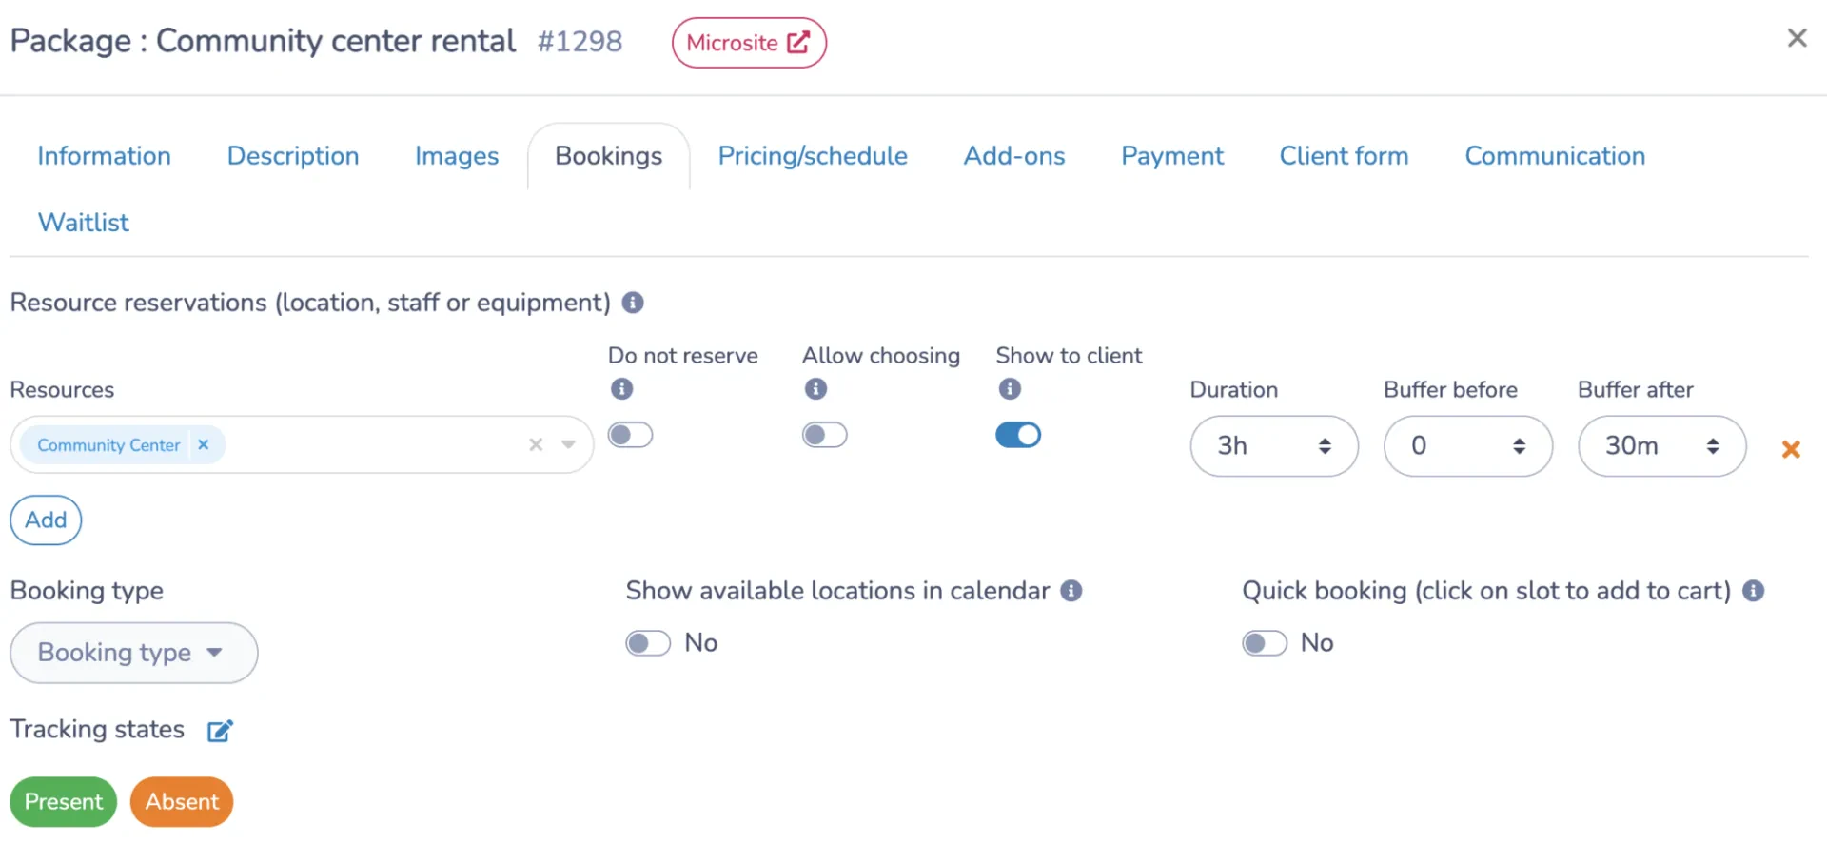The height and width of the screenshot is (863, 1827).
Task: Toggle the Do not reserve switch
Action: (630, 435)
